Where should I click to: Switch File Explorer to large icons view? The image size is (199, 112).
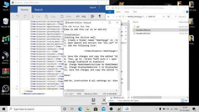coord(186,100)
